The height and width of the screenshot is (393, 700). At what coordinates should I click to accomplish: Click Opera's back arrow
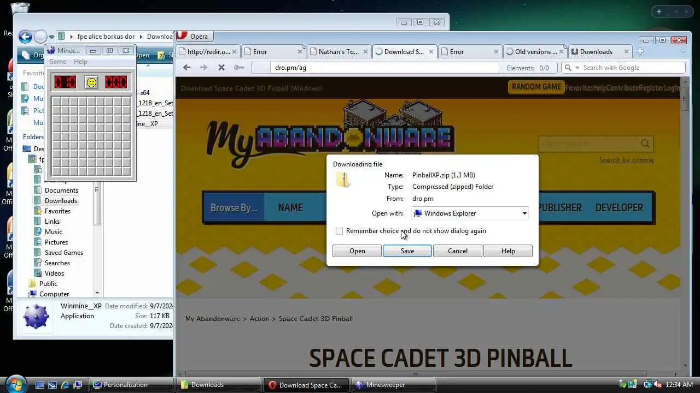pyautogui.click(x=187, y=67)
